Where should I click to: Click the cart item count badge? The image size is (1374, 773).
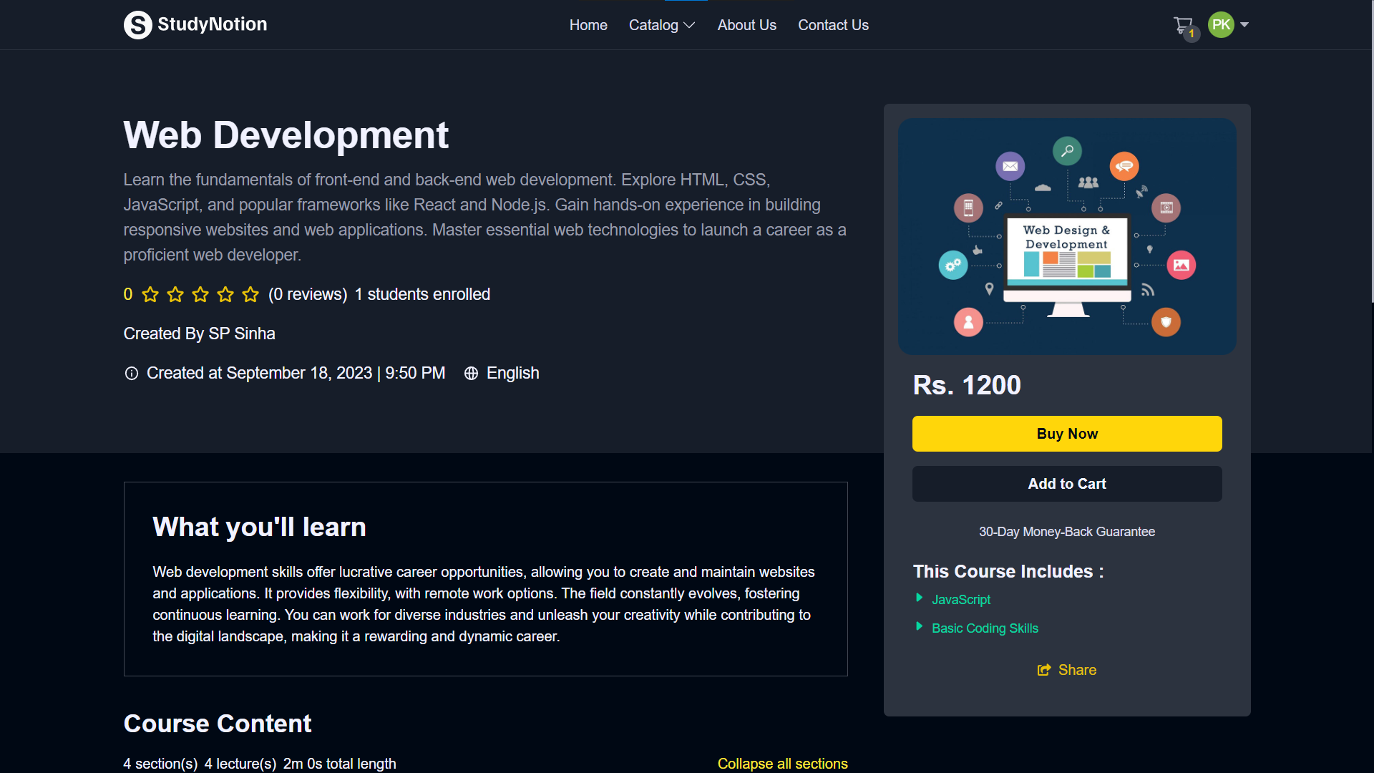coord(1192,34)
